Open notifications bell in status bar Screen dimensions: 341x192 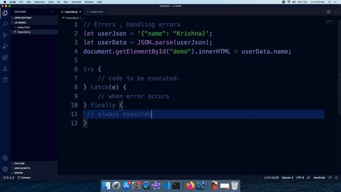(x=336, y=178)
